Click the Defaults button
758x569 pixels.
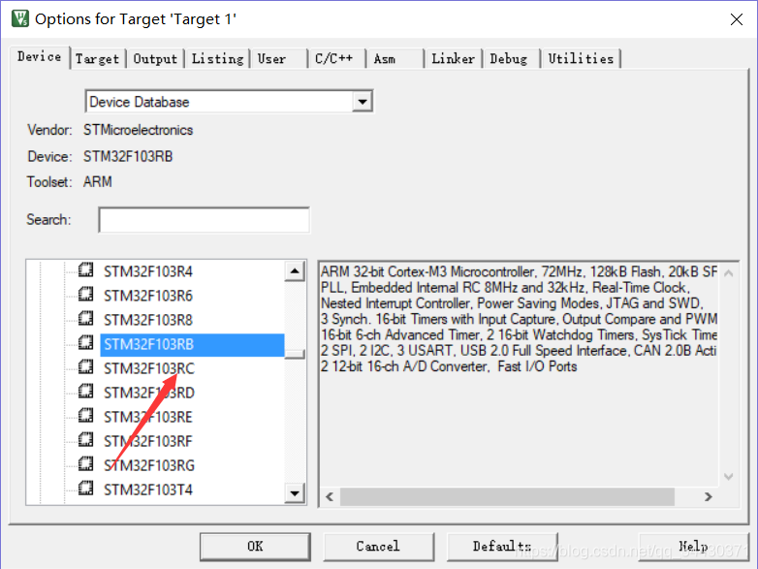pyautogui.click(x=502, y=547)
